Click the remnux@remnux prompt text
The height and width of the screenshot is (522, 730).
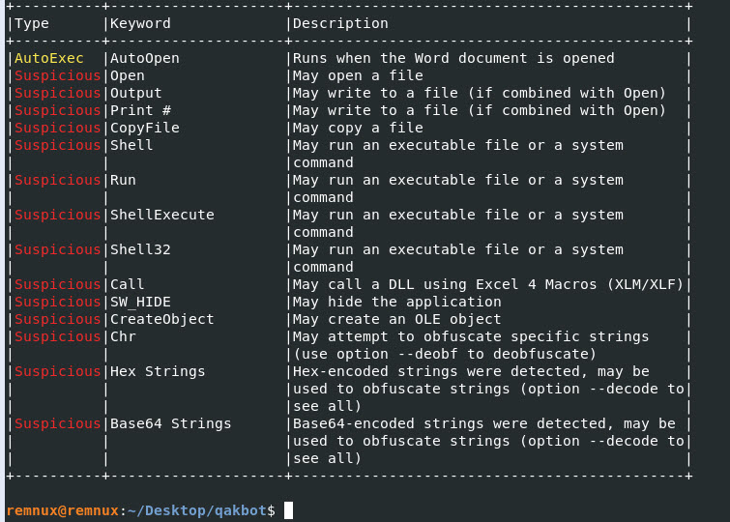(x=60, y=510)
